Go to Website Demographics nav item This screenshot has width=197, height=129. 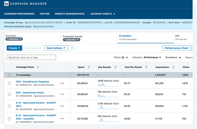[x=69, y=14]
